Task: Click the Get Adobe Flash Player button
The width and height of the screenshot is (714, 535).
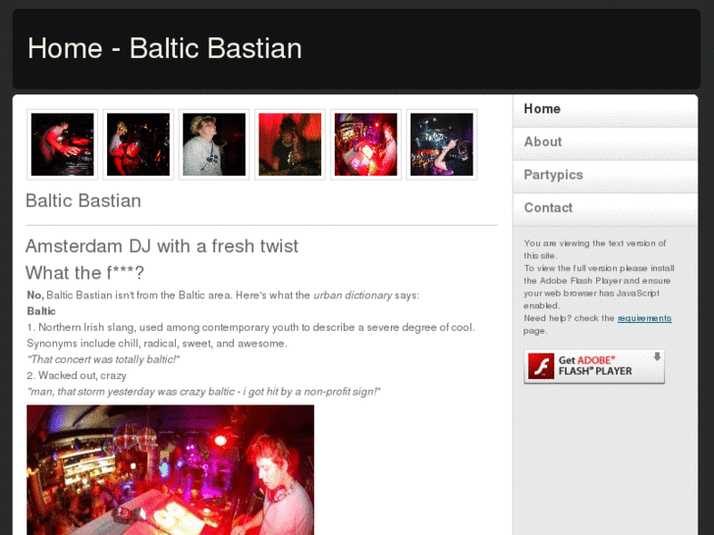Action: (594, 366)
